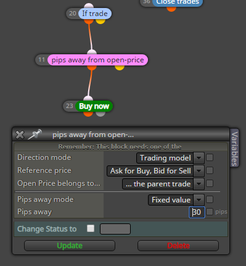Click orange output connector of 'If trade' block

[x=89, y=21]
